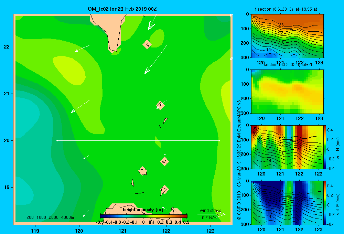The height and width of the screenshot is (234, 344).
Task: Click the "200 1000 2000 4000m" depth legend
Action: coord(50,217)
